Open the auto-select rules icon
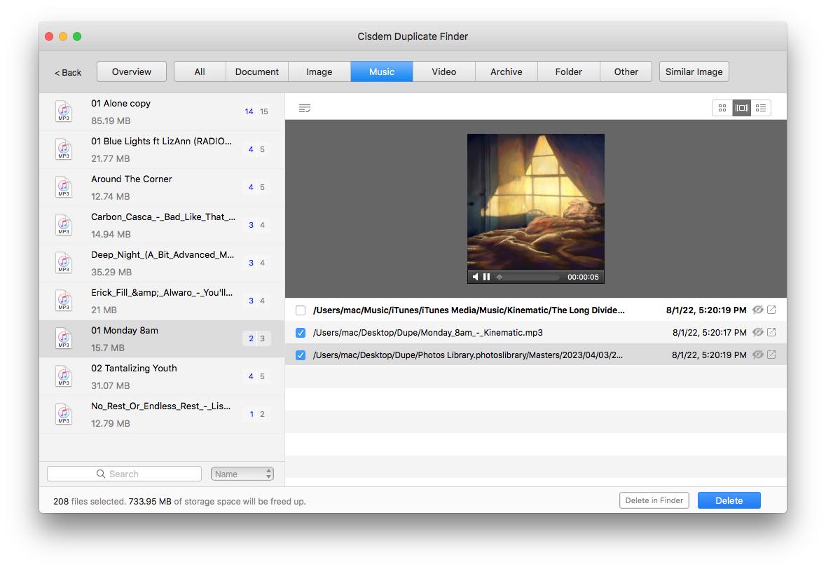This screenshot has width=826, height=569. pos(304,108)
